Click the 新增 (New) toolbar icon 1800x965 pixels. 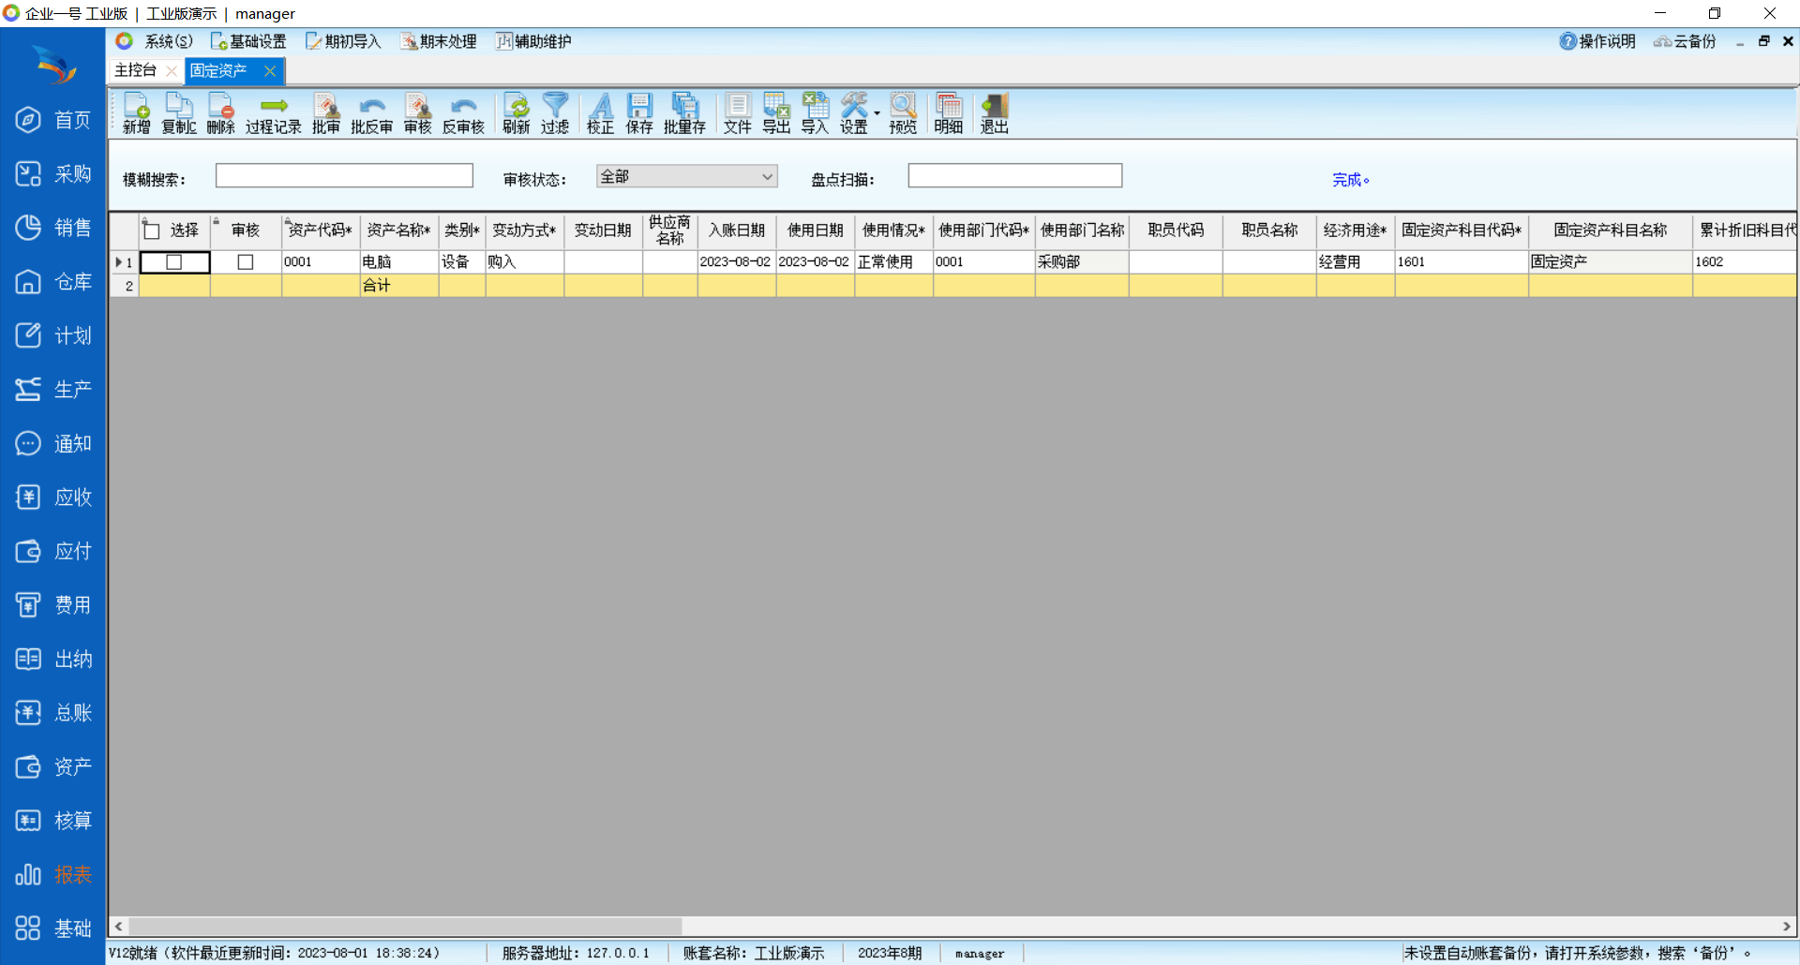coord(136,113)
